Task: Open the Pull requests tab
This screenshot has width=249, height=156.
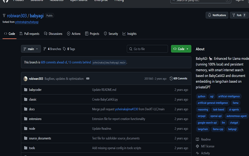Action: [29, 34]
